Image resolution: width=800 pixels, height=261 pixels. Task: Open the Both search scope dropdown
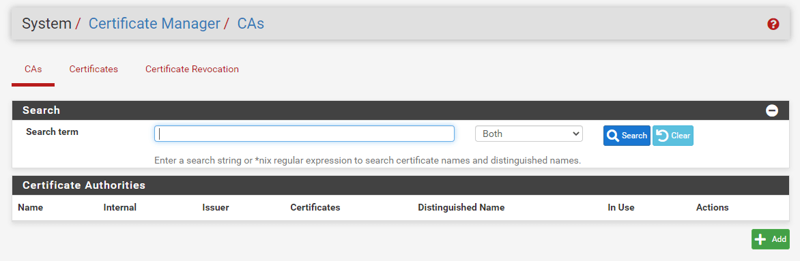[x=528, y=134]
